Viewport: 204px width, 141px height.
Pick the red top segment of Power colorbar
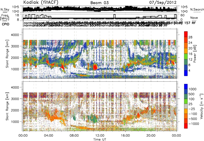186,34
